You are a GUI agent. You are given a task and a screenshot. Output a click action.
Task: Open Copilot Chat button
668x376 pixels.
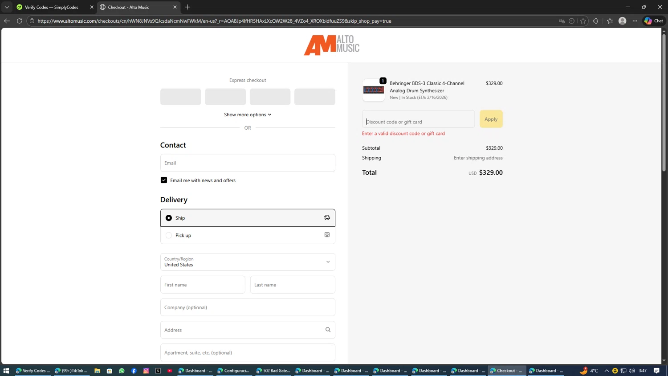[x=654, y=21]
